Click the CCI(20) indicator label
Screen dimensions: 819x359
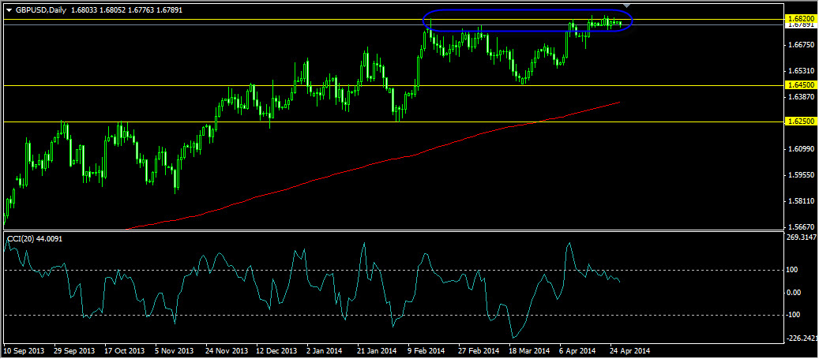(x=19, y=238)
